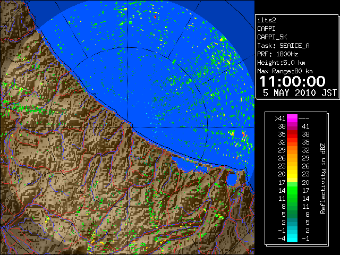Select the '5 MAY 2010 JST' date

pyautogui.click(x=300, y=93)
